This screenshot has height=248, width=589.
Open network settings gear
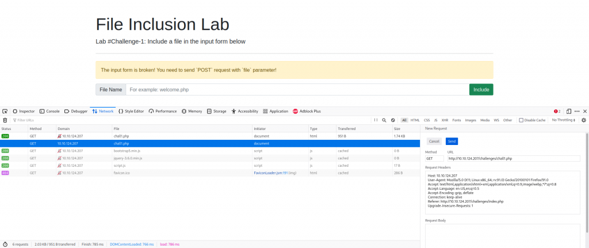[x=583, y=120]
